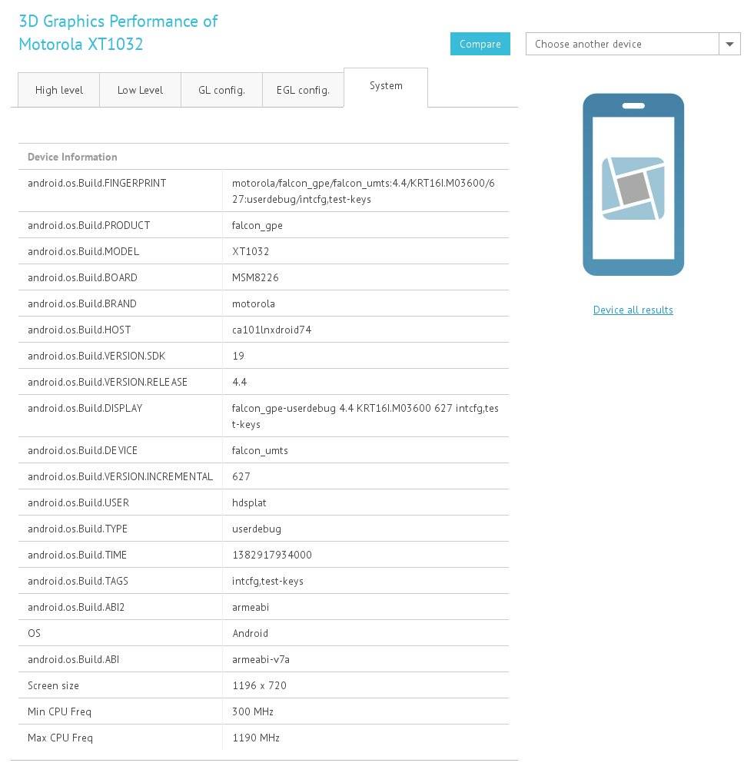This screenshot has width=754, height=766.
Task: Click android.os.Build.DISPLAY label
Action: point(85,409)
